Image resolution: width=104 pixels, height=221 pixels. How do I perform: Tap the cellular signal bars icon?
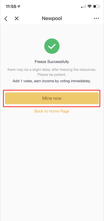tap(84, 7)
